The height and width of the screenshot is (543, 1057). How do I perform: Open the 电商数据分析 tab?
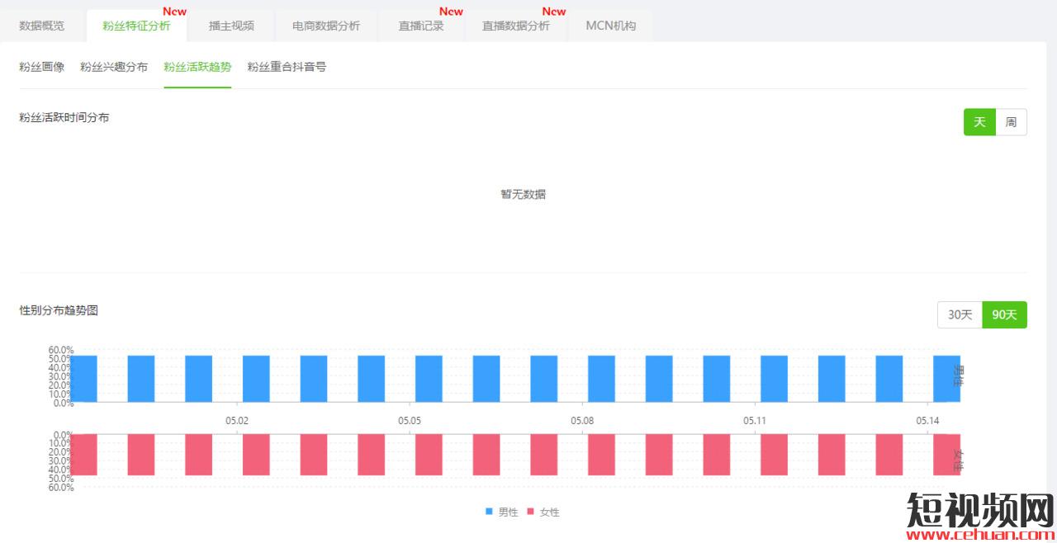(x=326, y=26)
